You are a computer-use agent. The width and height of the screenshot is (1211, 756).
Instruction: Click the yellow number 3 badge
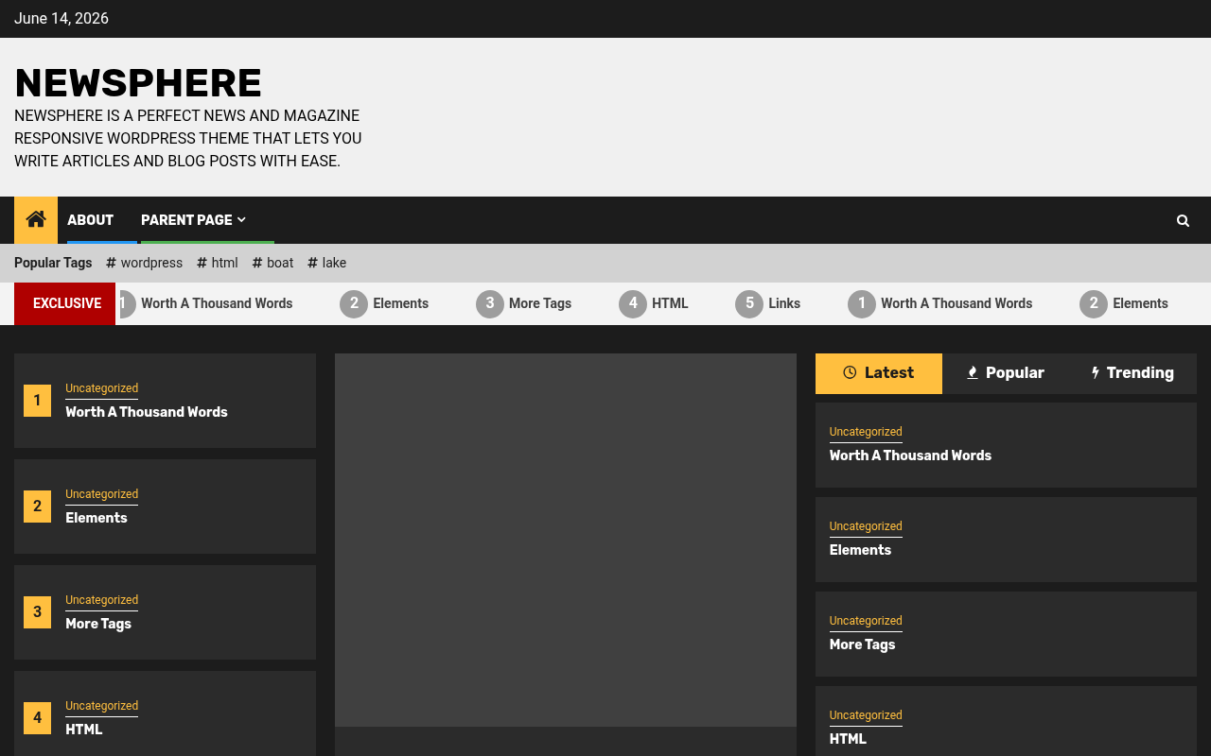37,612
